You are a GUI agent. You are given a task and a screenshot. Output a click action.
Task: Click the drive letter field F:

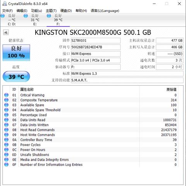(x=96, y=67)
